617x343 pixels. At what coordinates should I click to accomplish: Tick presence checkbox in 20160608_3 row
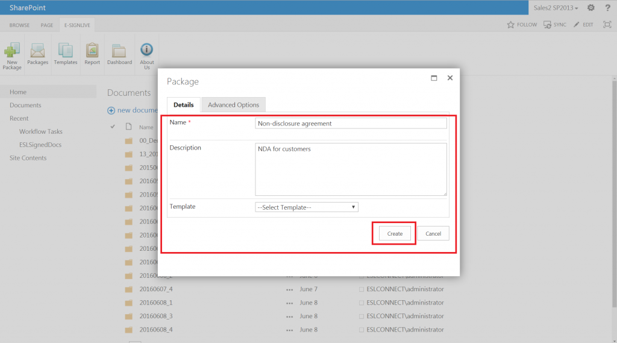tap(362, 316)
